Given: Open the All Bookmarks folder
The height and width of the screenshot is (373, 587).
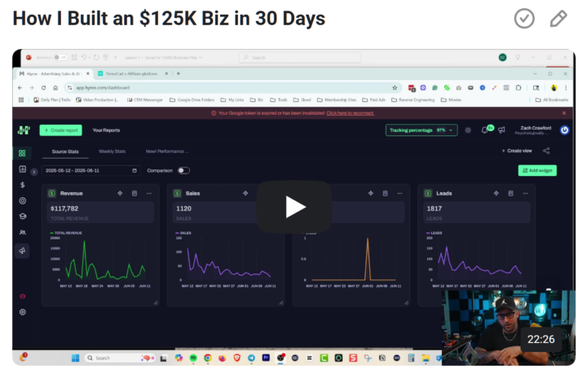Looking at the screenshot, I should point(552,100).
